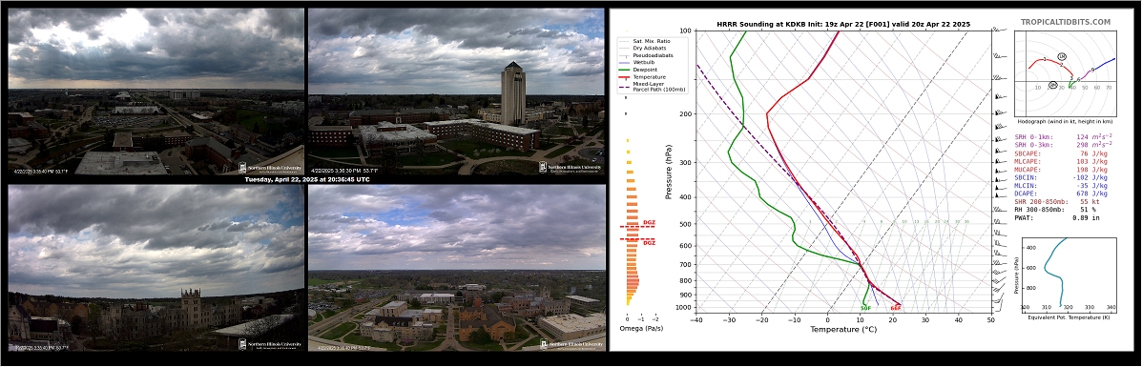Image resolution: width=1142 pixels, height=367 pixels.
Task: Click the NIU logo in the top-right webcam
Action: [571, 168]
